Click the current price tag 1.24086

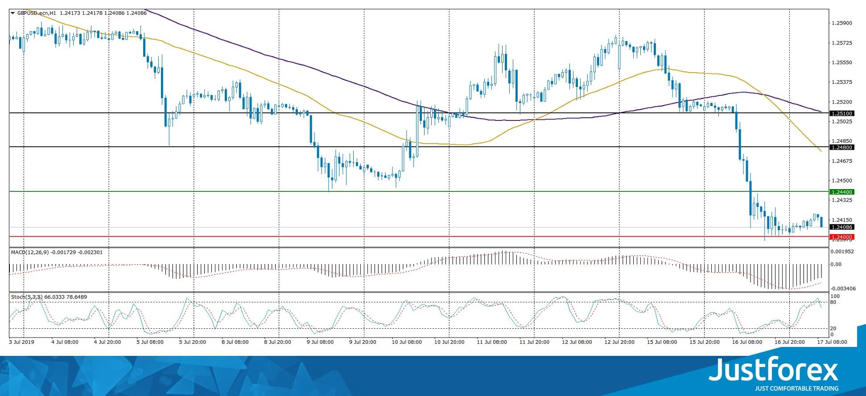coord(841,227)
